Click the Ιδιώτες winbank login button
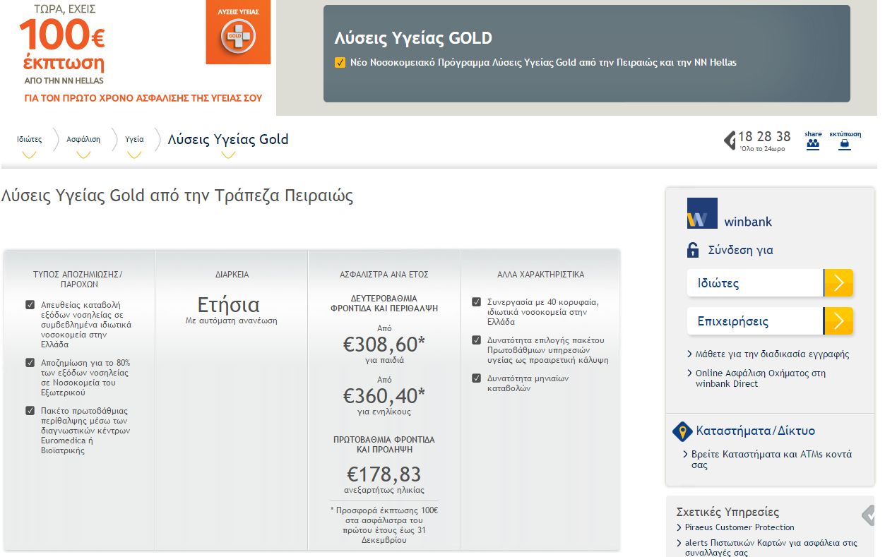Image resolution: width=885 pixels, height=557 pixels. point(770,283)
